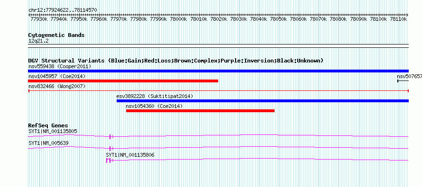Click the 12q21.2 band label
The width and height of the screenshot is (422, 187).
(x=38, y=41)
